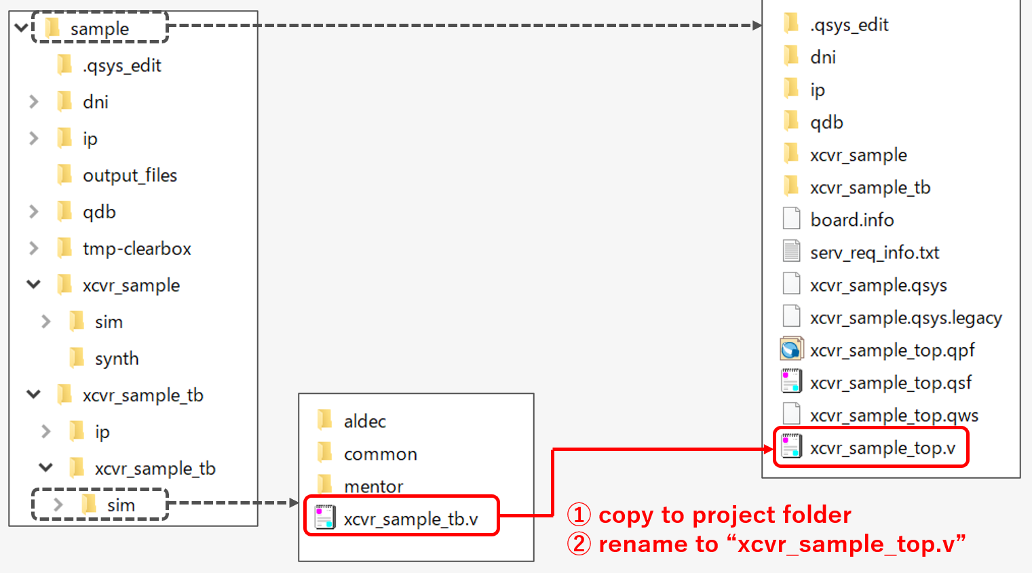Open the common folder
1032x573 pixels.
click(x=380, y=454)
